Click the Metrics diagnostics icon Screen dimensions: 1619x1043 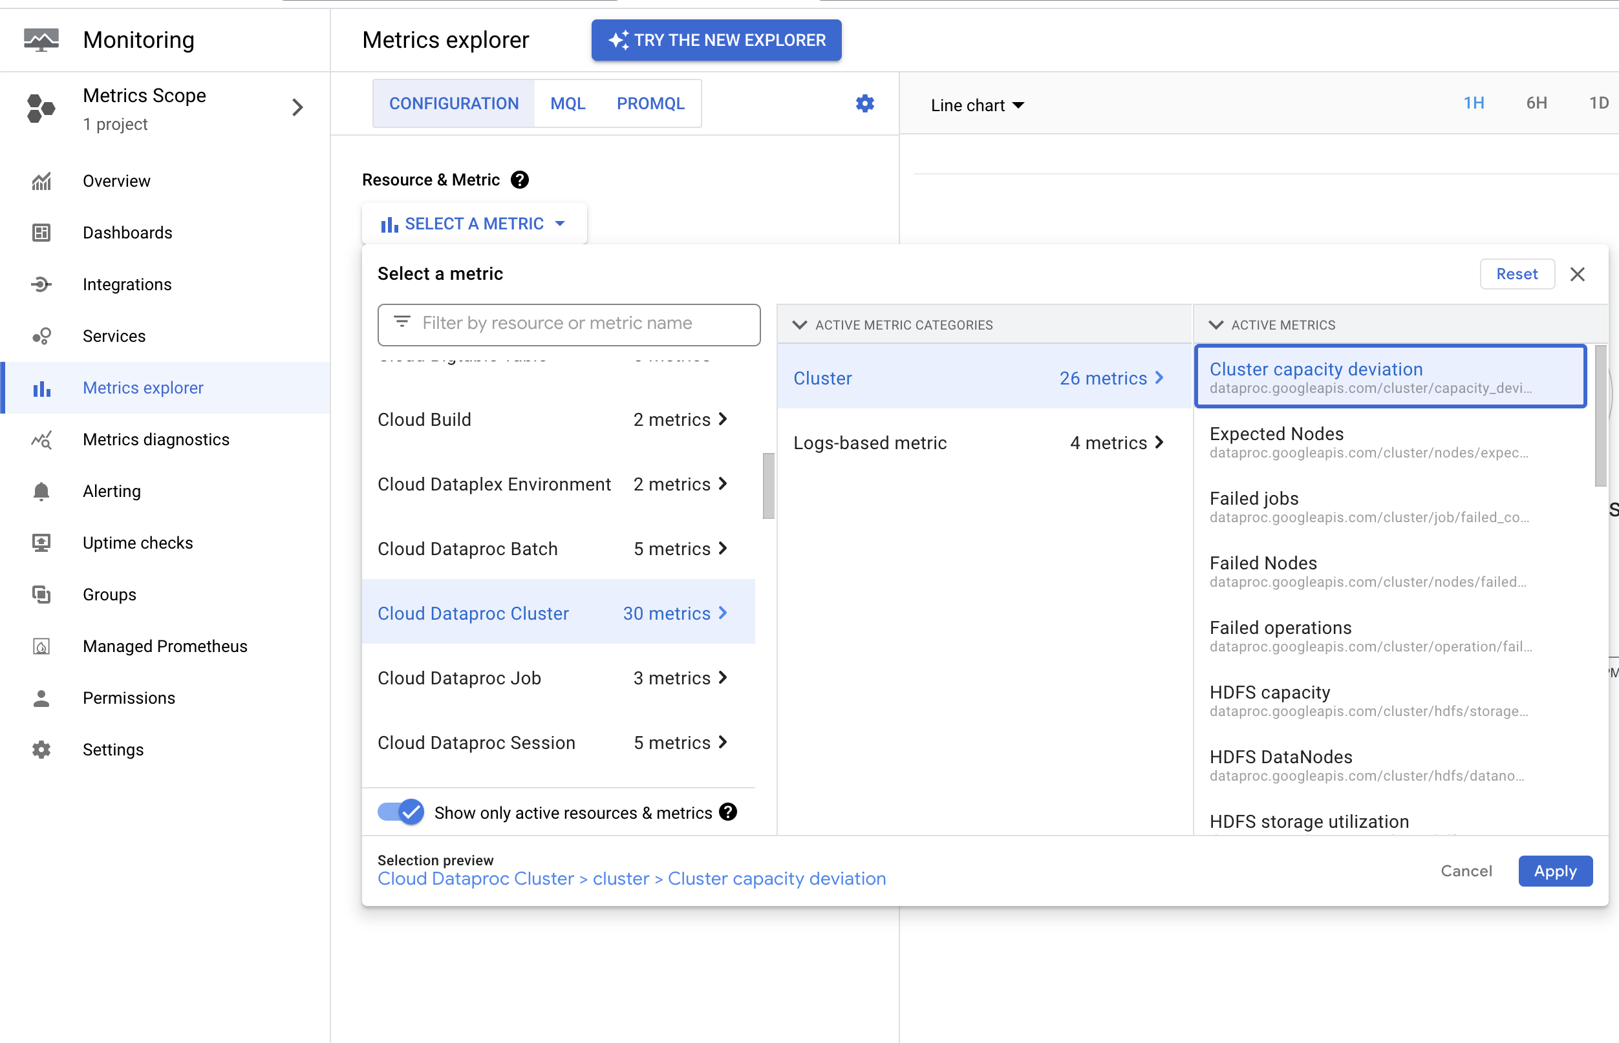click(x=41, y=439)
